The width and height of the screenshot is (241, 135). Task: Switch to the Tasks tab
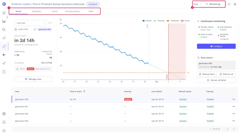click(91, 11)
